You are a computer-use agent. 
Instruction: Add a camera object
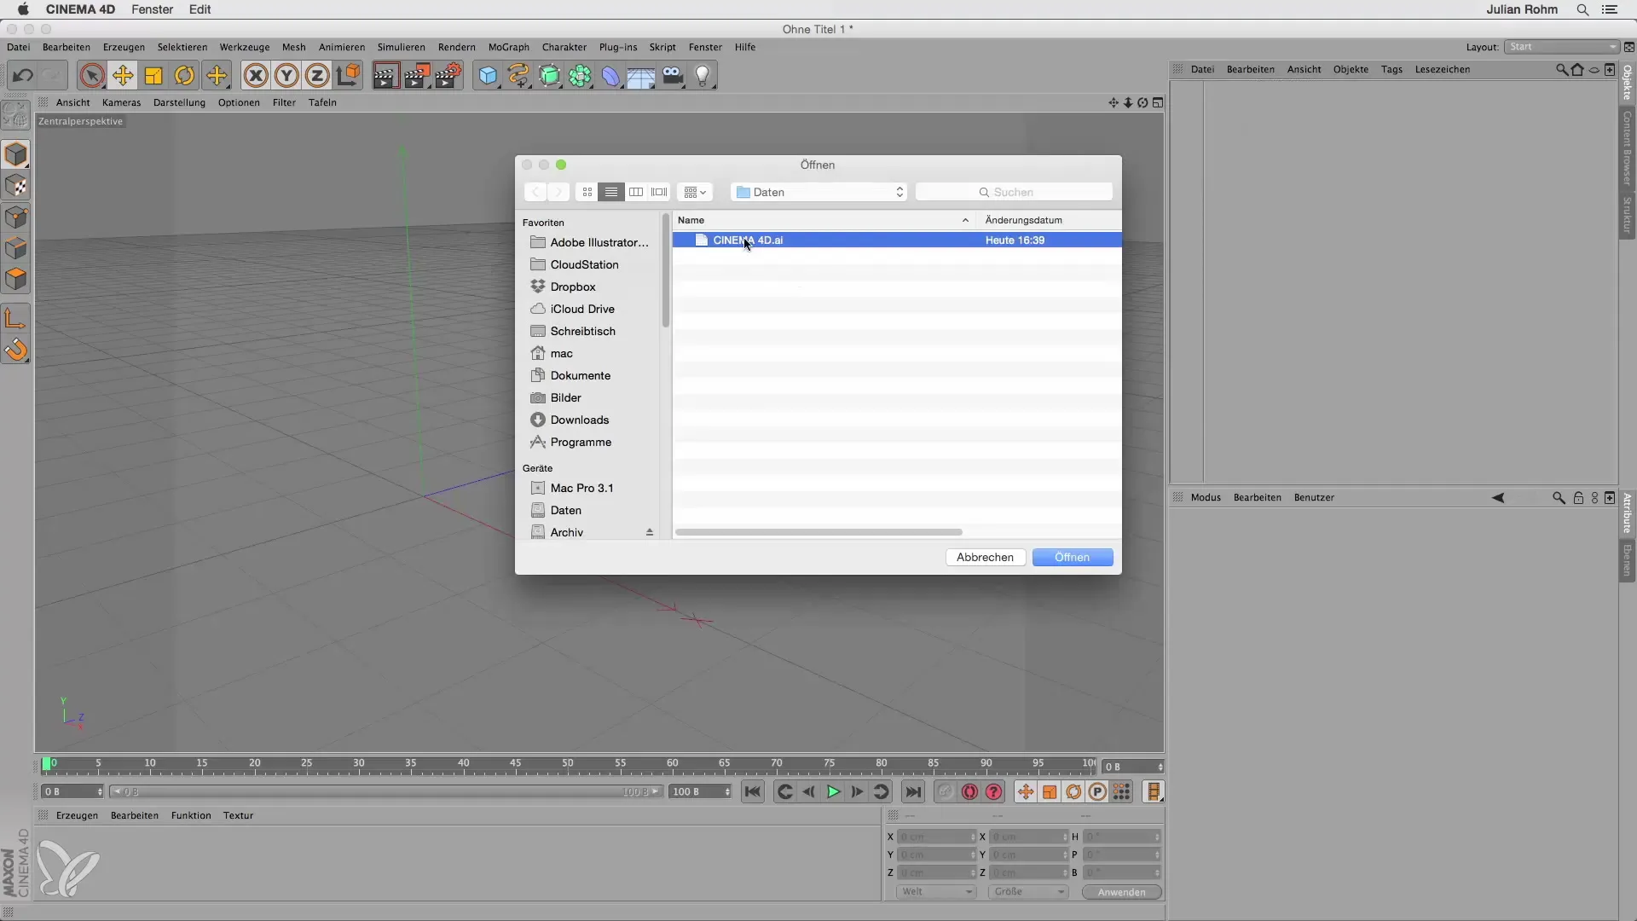pos(673,75)
